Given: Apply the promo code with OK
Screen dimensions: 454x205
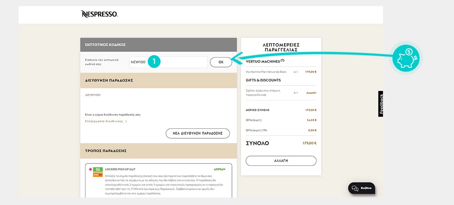Looking at the screenshot, I should click(221, 62).
